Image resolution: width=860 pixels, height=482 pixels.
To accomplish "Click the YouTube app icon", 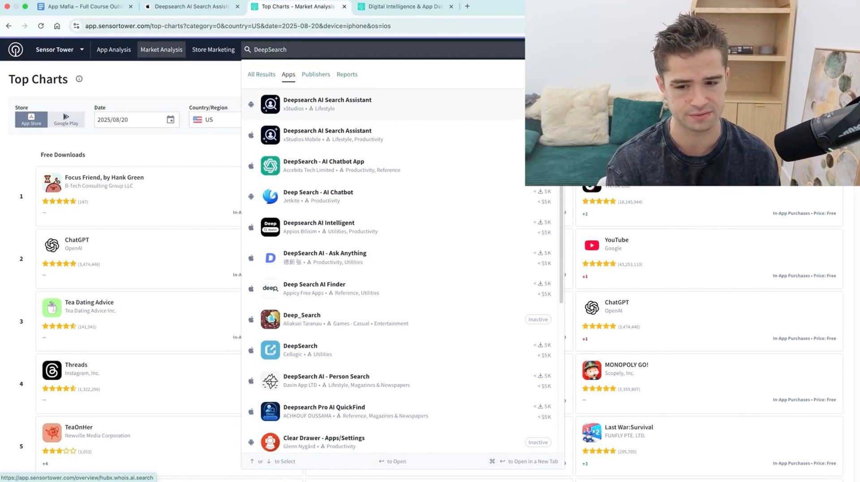I will (x=592, y=245).
